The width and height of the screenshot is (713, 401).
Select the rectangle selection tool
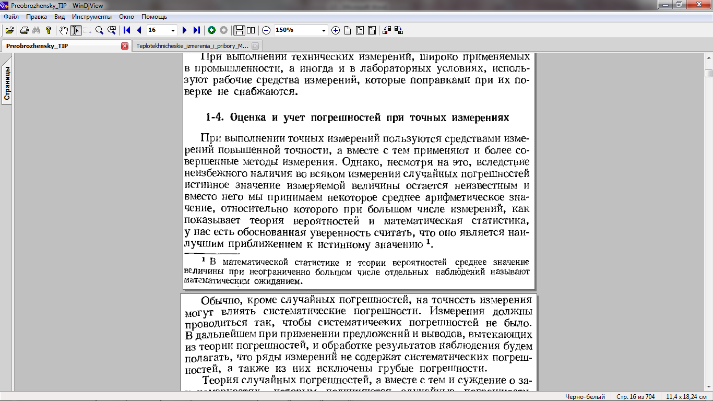[87, 30]
